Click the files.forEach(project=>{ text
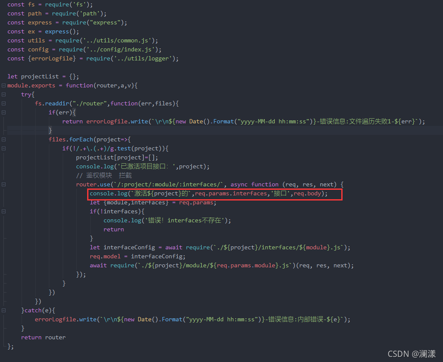 (90, 139)
